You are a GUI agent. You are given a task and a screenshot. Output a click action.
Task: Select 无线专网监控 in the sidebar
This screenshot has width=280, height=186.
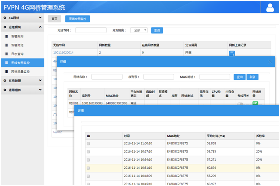coord(23,63)
